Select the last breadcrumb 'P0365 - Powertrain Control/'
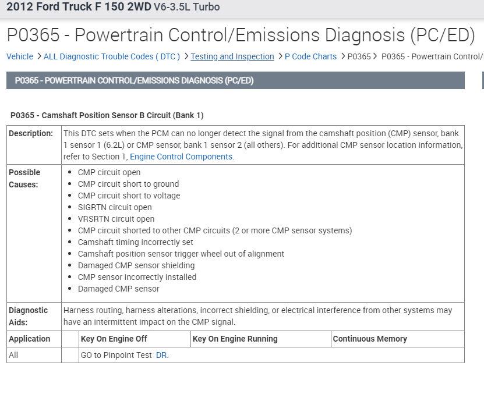484x419 pixels. click(432, 56)
